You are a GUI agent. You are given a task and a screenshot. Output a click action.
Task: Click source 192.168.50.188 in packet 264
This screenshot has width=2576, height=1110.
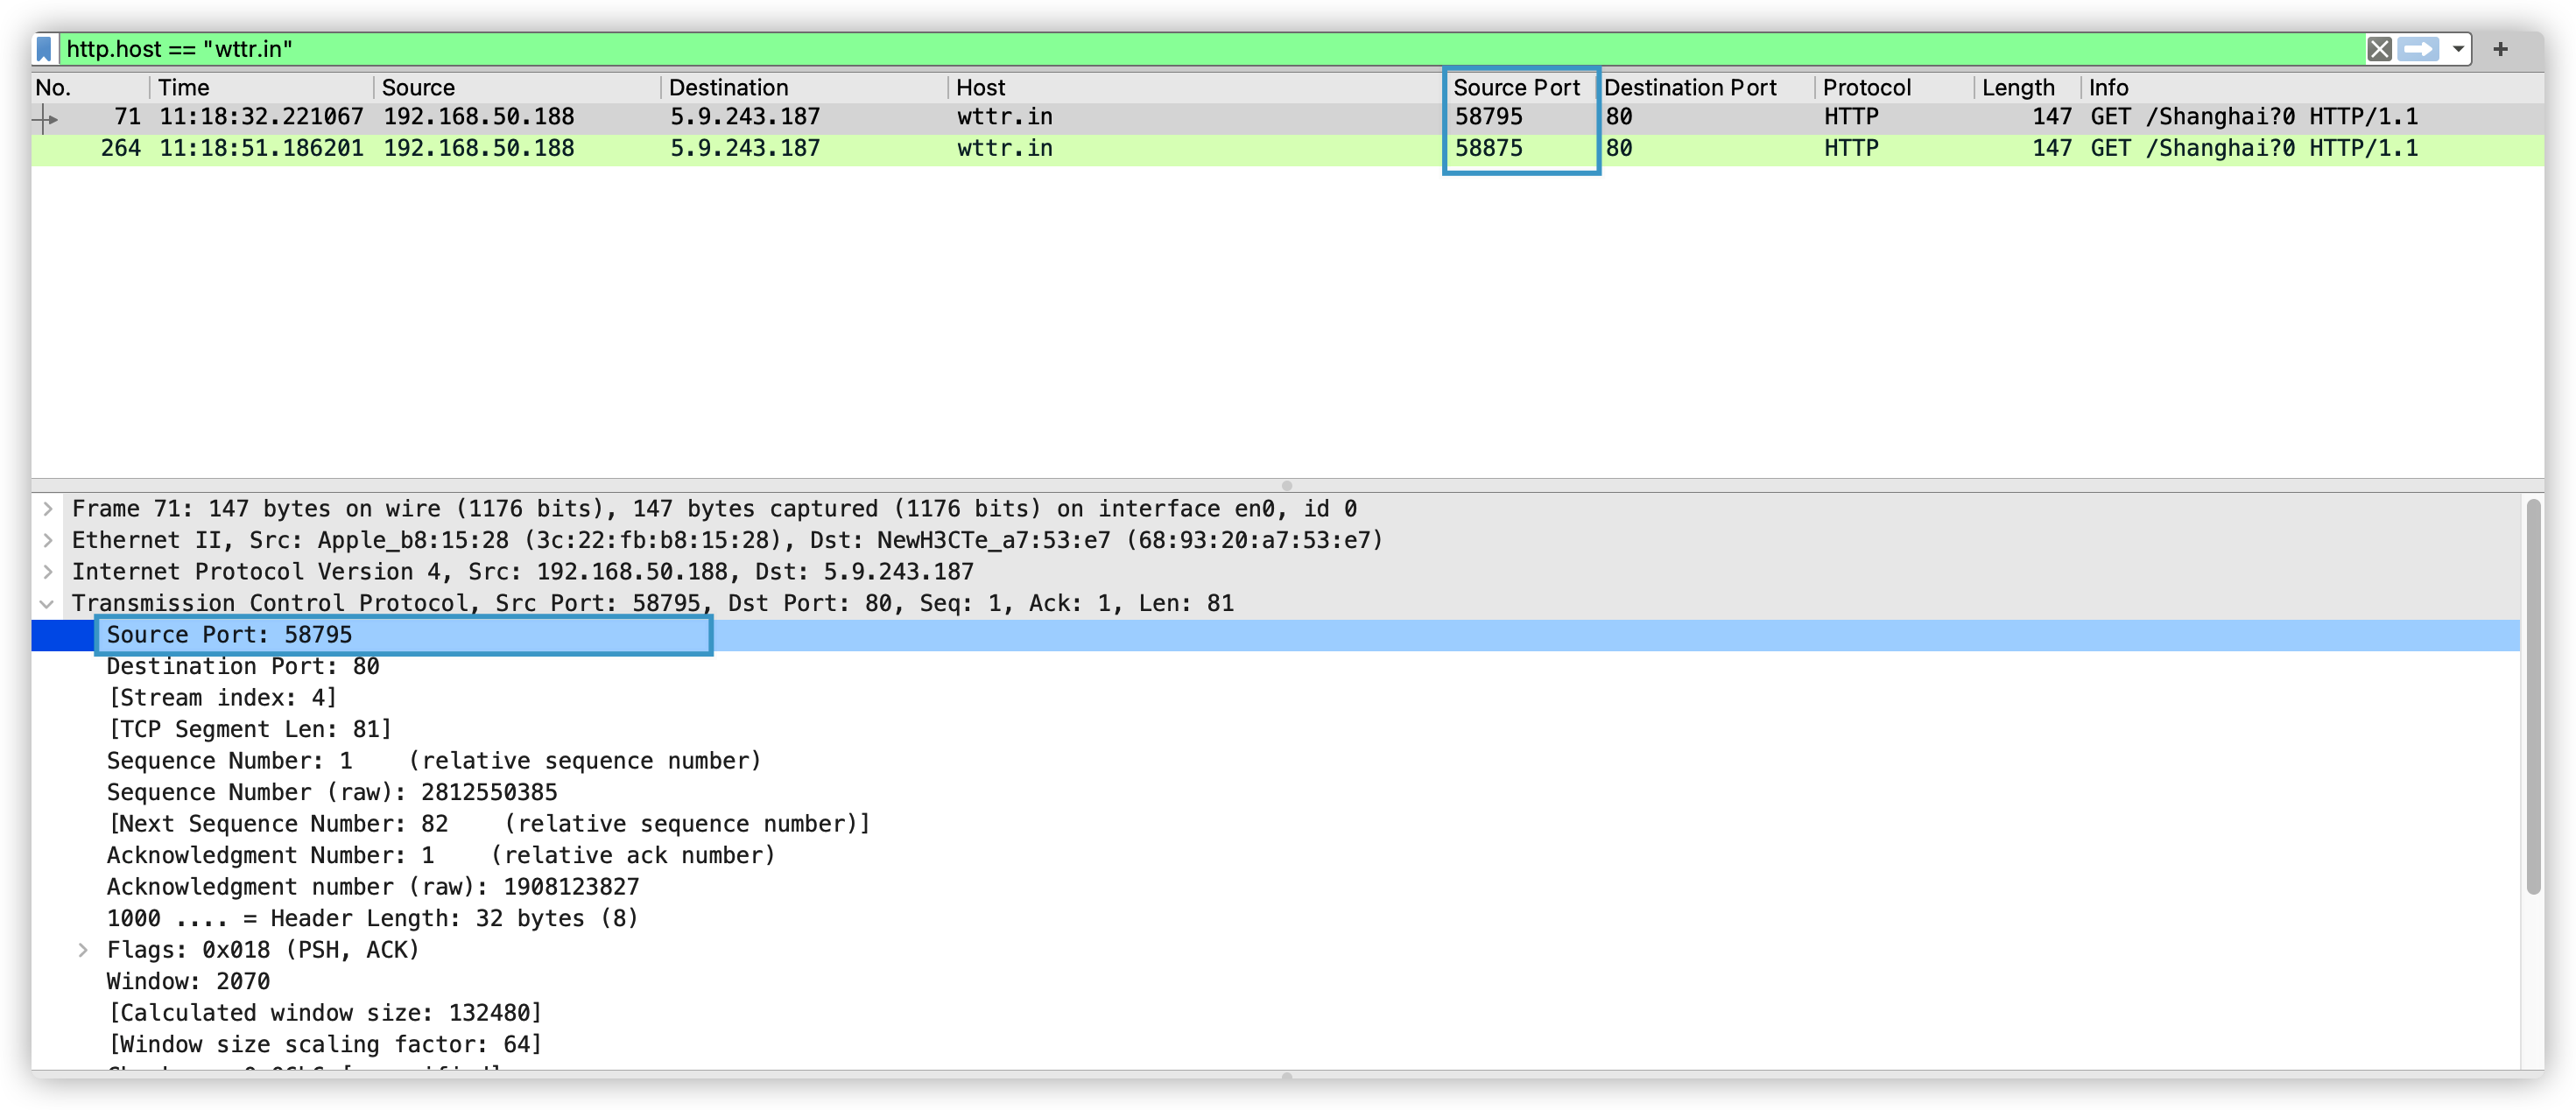pos(479,148)
